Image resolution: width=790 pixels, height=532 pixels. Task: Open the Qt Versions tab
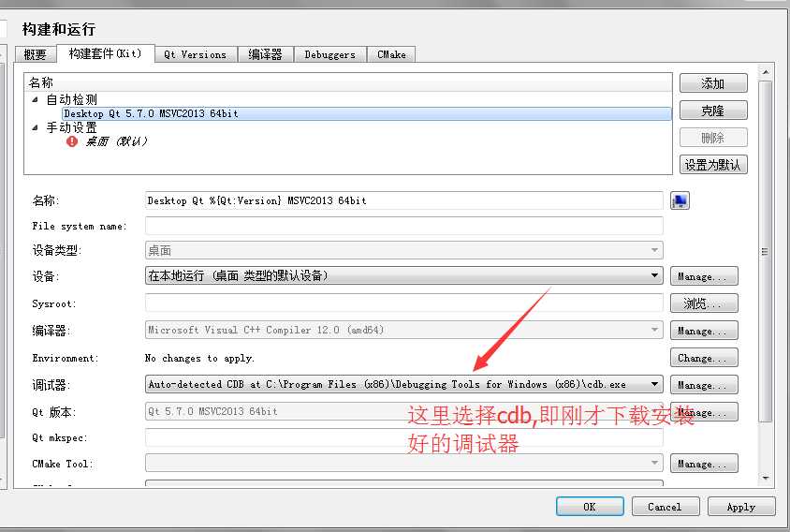(195, 54)
